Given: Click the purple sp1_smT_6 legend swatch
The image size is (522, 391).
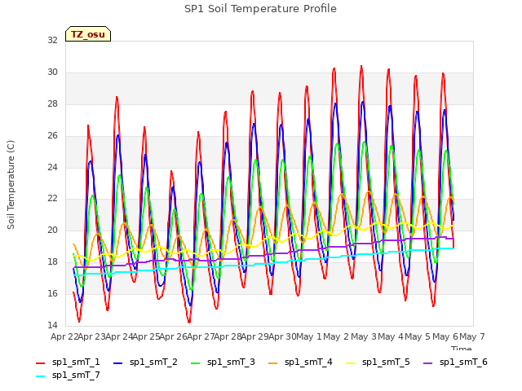Looking at the screenshot, I should tap(427, 363).
